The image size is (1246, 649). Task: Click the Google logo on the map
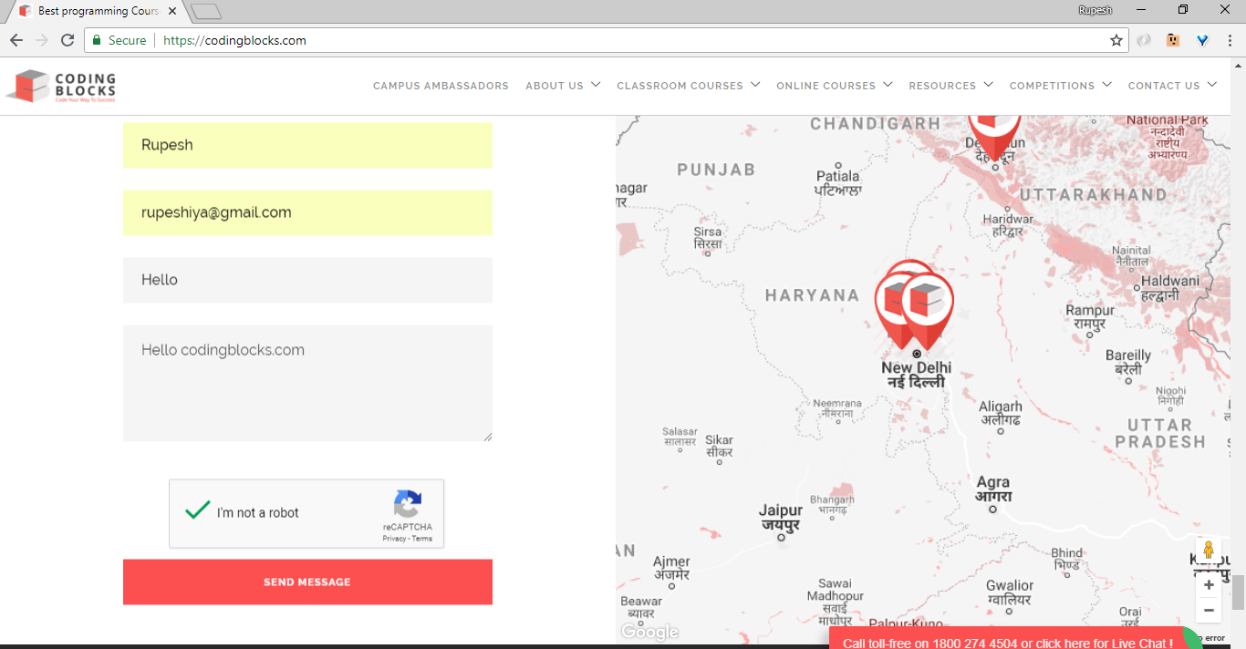tap(649, 631)
